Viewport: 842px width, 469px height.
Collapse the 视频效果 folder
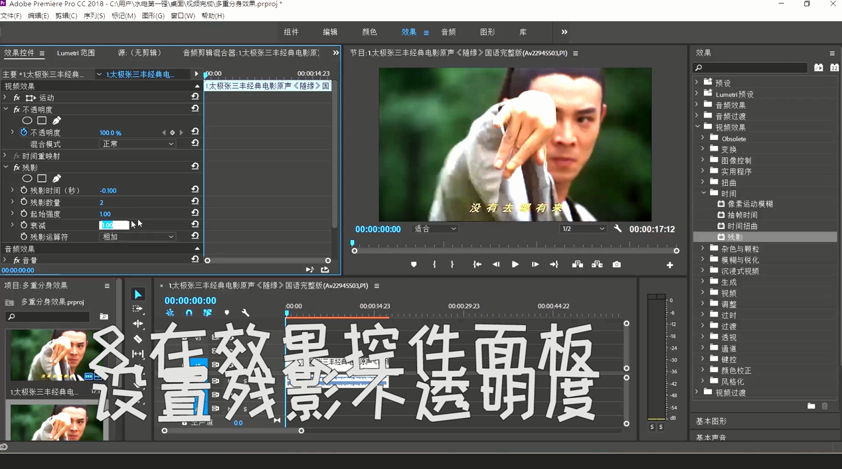(x=697, y=127)
